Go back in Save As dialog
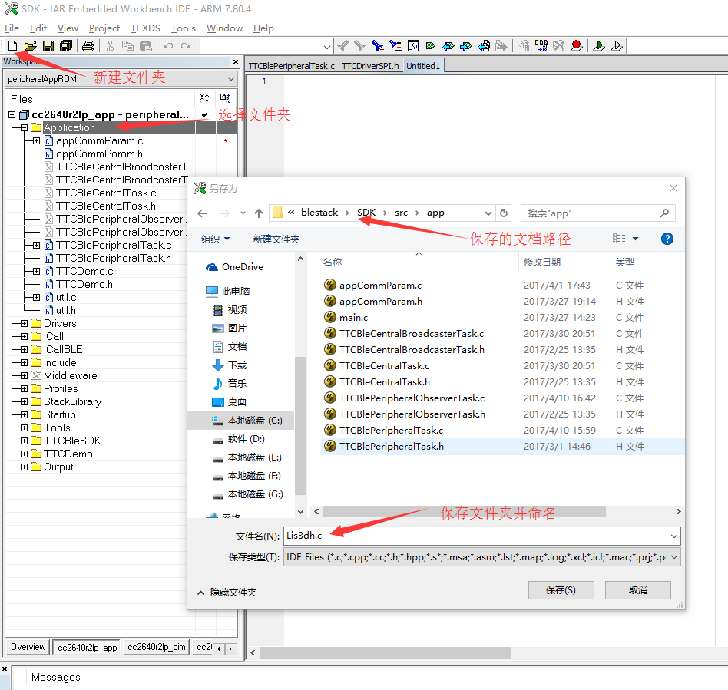 [x=202, y=213]
